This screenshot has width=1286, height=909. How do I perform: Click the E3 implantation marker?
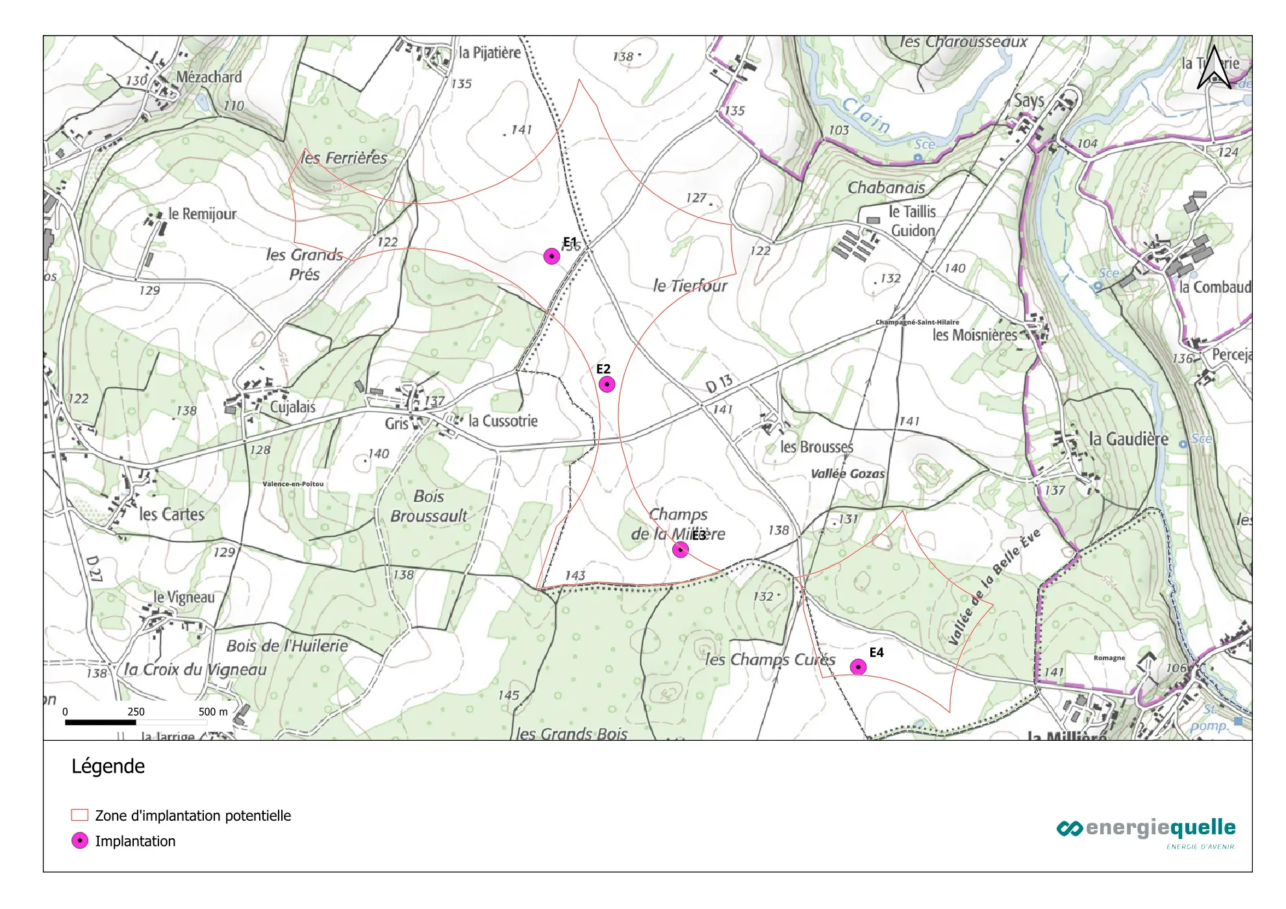pyautogui.click(x=680, y=550)
